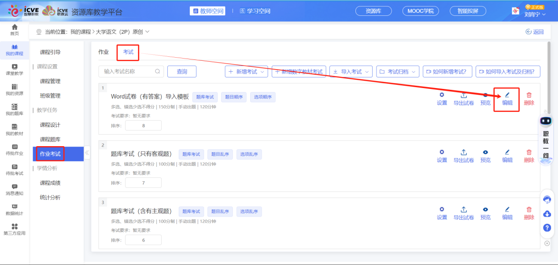Click 设置 gear for Word试卷 exam
Viewport: 558px width, 265px height.
pos(442,99)
